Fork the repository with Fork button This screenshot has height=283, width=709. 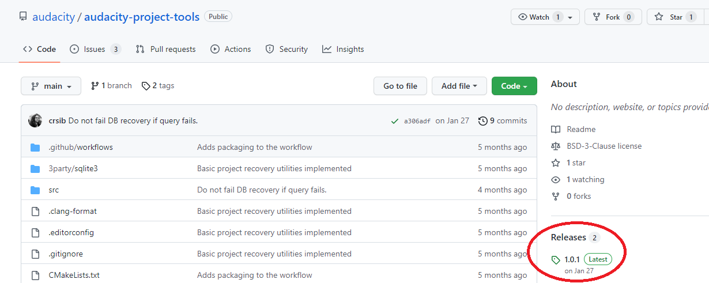coord(613,17)
